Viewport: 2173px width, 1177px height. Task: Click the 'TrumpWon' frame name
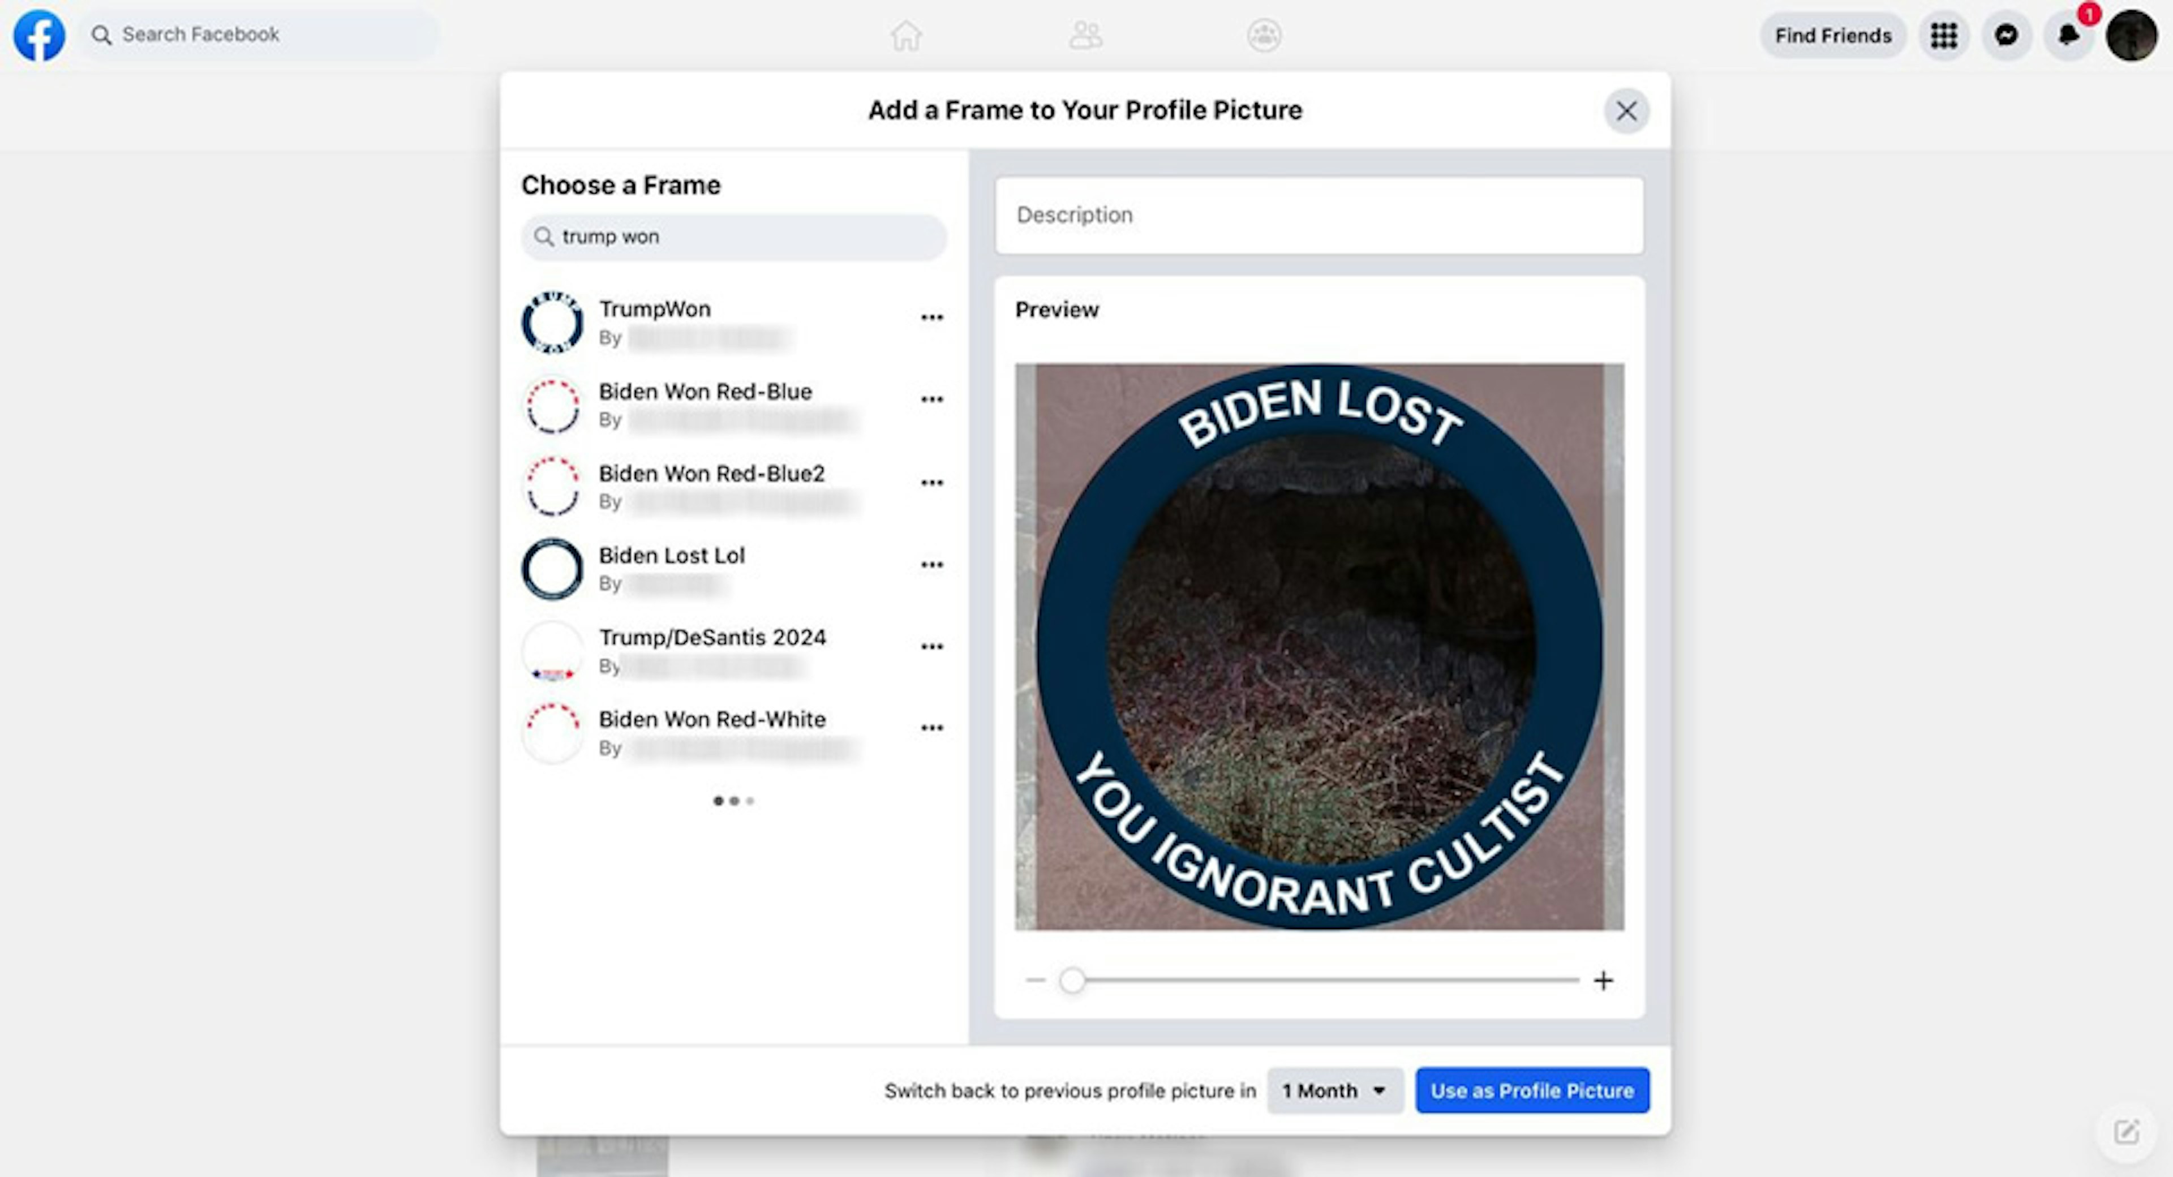(x=655, y=310)
